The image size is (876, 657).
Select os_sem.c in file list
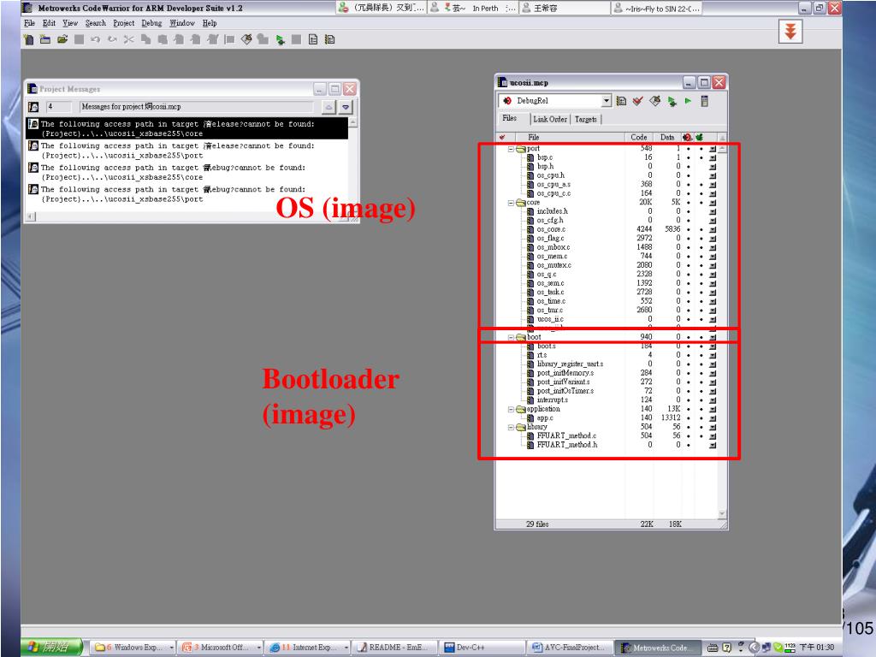(x=550, y=283)
